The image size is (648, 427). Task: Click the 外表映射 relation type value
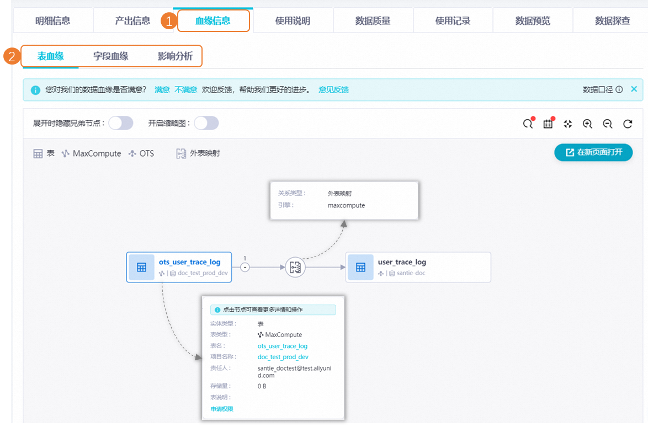(339, 193)
